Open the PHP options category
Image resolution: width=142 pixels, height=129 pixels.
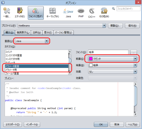81,13
